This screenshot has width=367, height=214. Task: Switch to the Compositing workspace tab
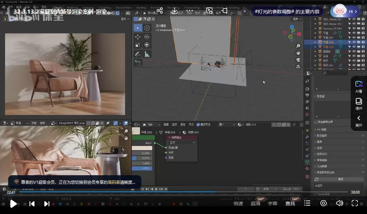(191, 8)
